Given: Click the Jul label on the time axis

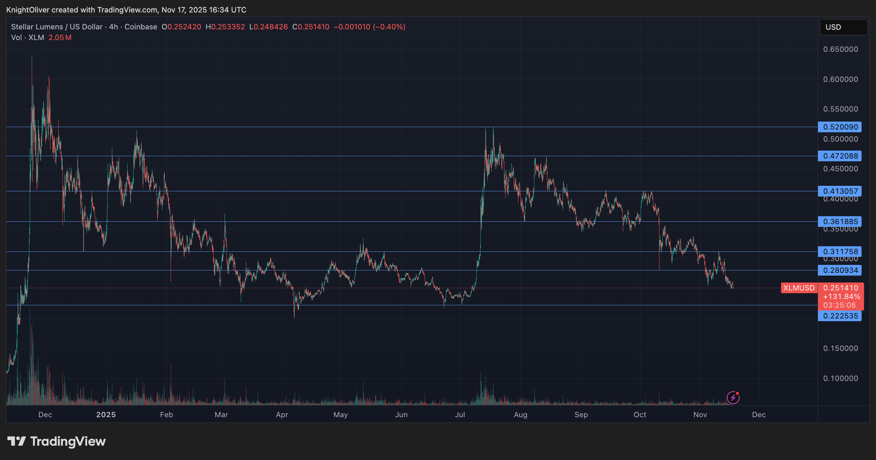Looking at the screenshot, I should [460, 415].
